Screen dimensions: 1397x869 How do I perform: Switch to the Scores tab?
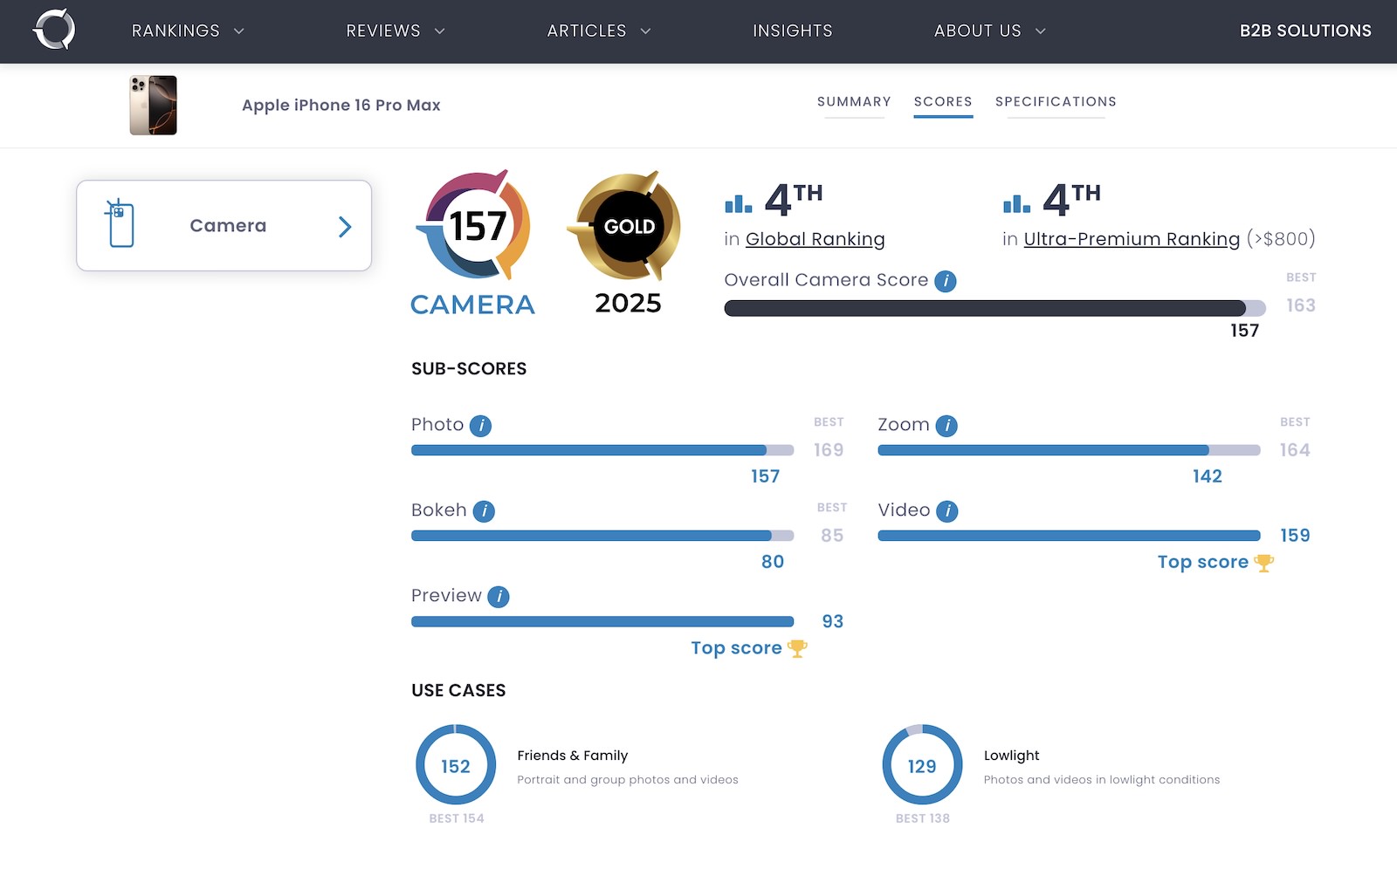tap(943, 102)
